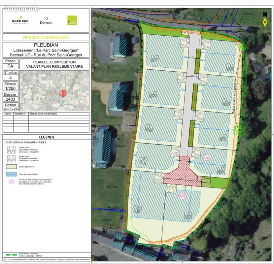Image resolution: width=274 pixels, height=264 pixels.
Task: Click the AC n°217 parcel label
Action: click(x=262, y=119)
